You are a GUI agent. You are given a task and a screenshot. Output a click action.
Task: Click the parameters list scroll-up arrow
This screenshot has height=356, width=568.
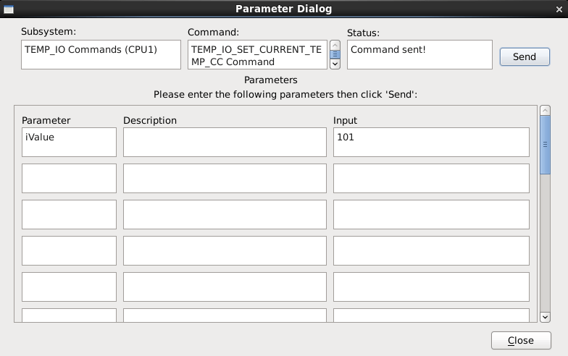pyautogui.click(x=545, y=110)
